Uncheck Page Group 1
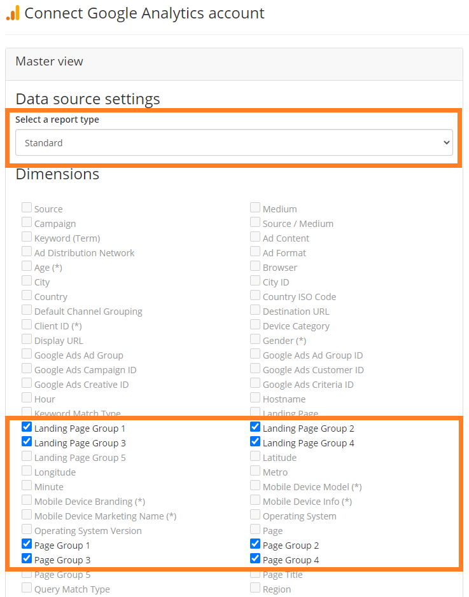This screenshot has height=597, width=469. 27,544
